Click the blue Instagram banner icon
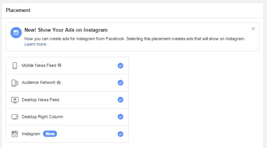 16,32
